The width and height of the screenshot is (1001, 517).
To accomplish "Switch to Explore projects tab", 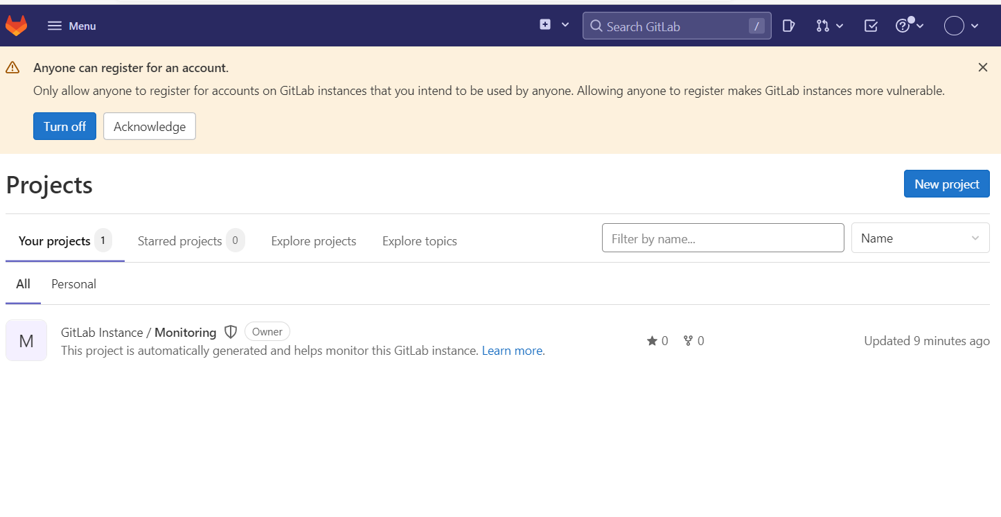I will coord(314,241).
